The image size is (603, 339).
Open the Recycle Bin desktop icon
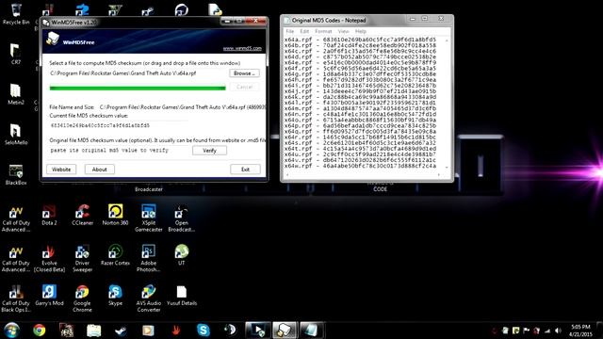click(16, 13)
